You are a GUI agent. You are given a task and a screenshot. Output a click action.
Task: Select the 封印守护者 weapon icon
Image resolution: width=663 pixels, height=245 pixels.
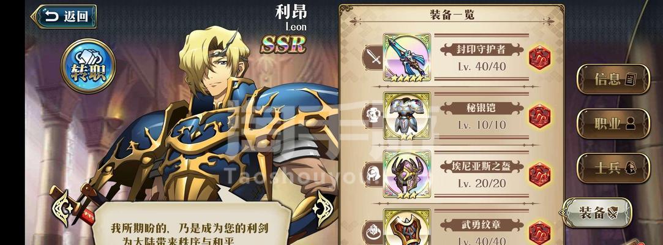(406, 58)
